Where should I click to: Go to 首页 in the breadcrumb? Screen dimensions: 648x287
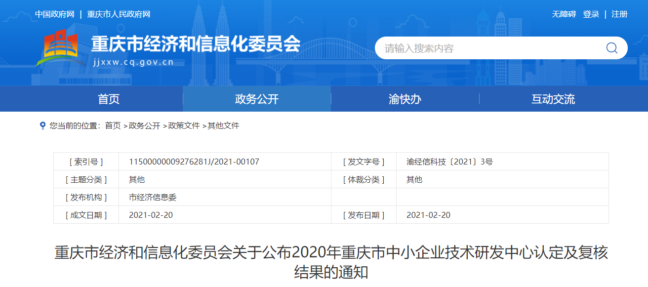click(x=113, y=126)
